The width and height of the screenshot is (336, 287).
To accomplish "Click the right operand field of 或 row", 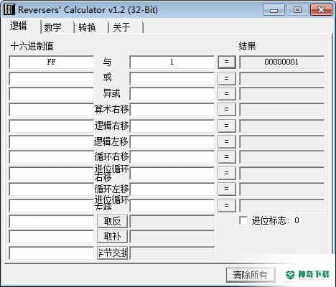I will pos(172,78).
